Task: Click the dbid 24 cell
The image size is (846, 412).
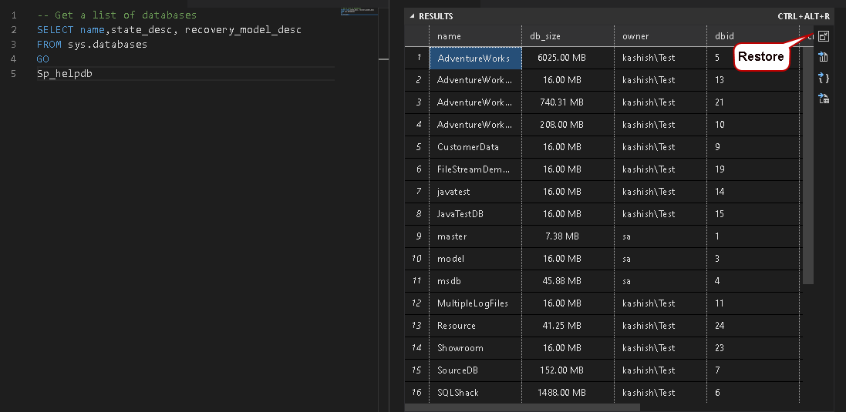Action: [753, 326]
